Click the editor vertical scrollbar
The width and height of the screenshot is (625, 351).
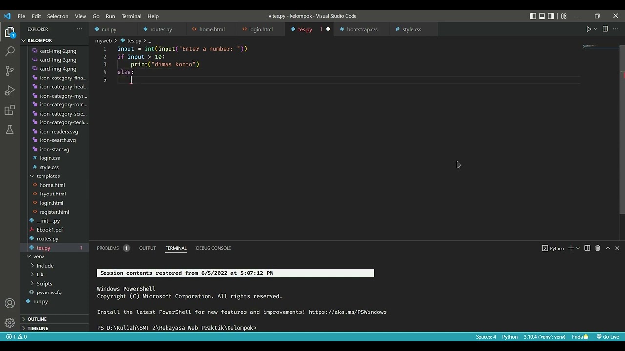(622, 129)
